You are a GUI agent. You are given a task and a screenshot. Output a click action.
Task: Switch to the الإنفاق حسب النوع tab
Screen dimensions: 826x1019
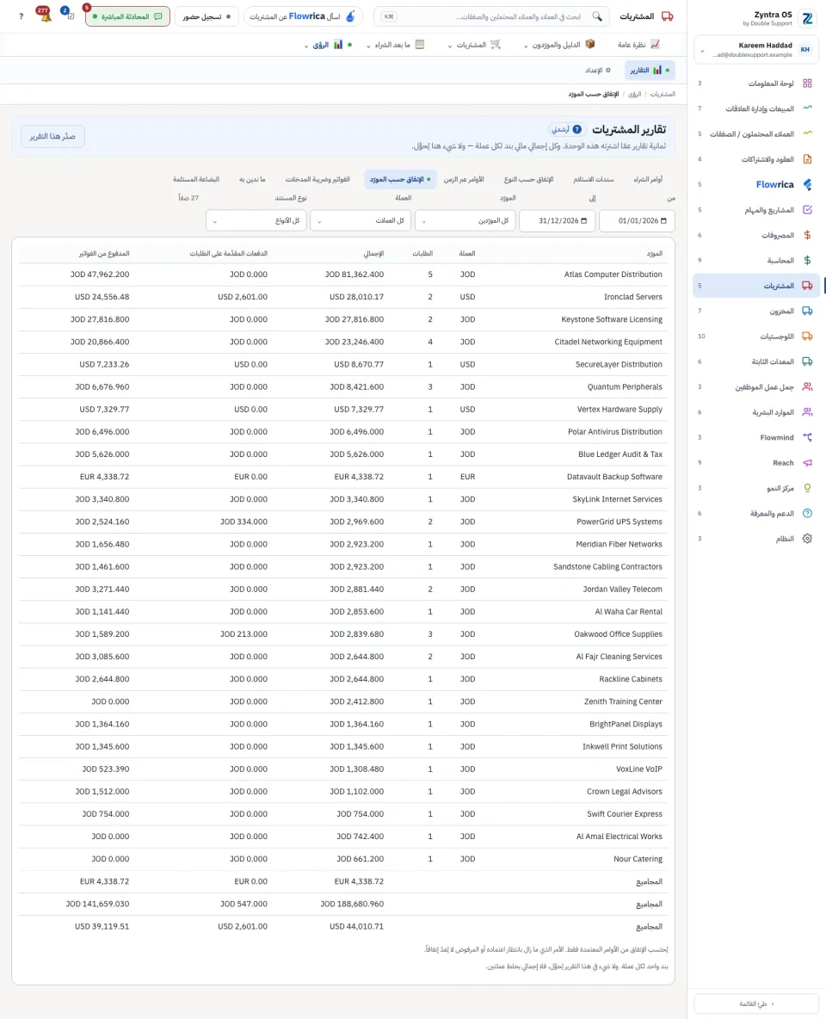tap(528, 179)
